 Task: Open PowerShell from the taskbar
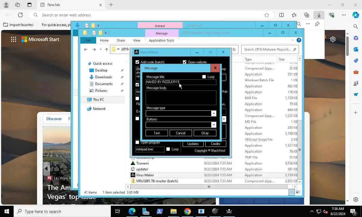pyautogui.click(x=160, y=211)
